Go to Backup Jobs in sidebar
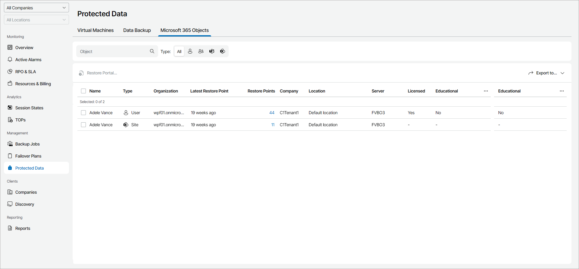The width and height of the screenshot is (579, 269). pos(27,144)
